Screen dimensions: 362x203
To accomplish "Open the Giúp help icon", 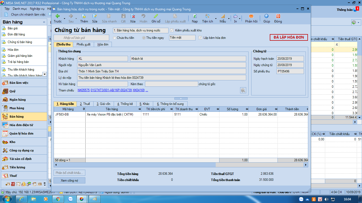I will 267,16.
